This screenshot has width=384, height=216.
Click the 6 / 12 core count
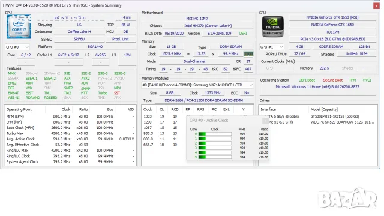(x=26, y=55)
